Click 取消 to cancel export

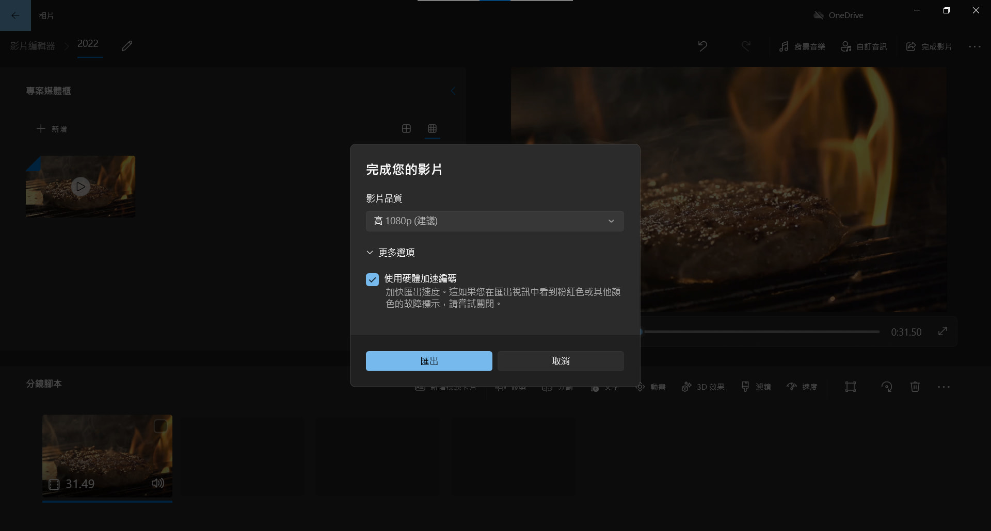coord(561,361)
